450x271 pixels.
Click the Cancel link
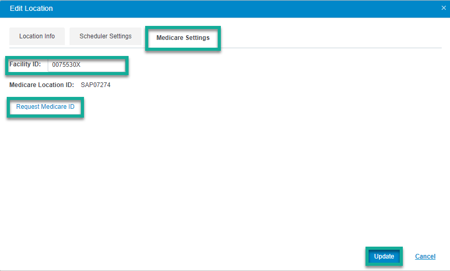click(x=425, y=256)
